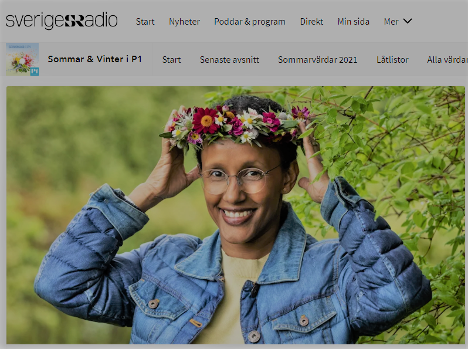Select Direkt in the main menu
Image resolution: width=468 pixels, height=349 pixels.
(311, 22)
